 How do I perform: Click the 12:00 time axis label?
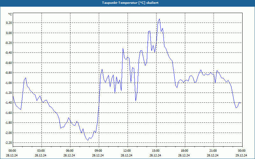(x=127, y=151)
